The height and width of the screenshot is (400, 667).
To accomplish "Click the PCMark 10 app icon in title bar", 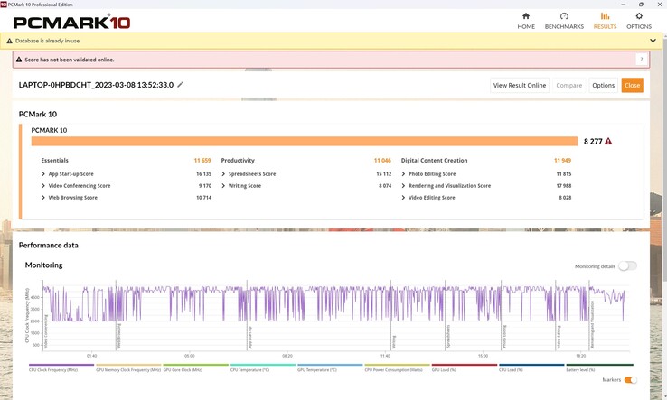I will click(4, 5).
